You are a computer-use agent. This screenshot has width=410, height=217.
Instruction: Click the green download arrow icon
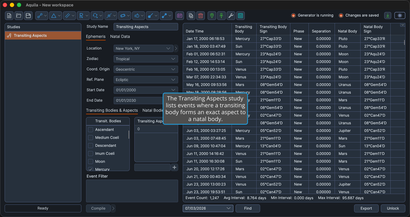pos(388,16)
